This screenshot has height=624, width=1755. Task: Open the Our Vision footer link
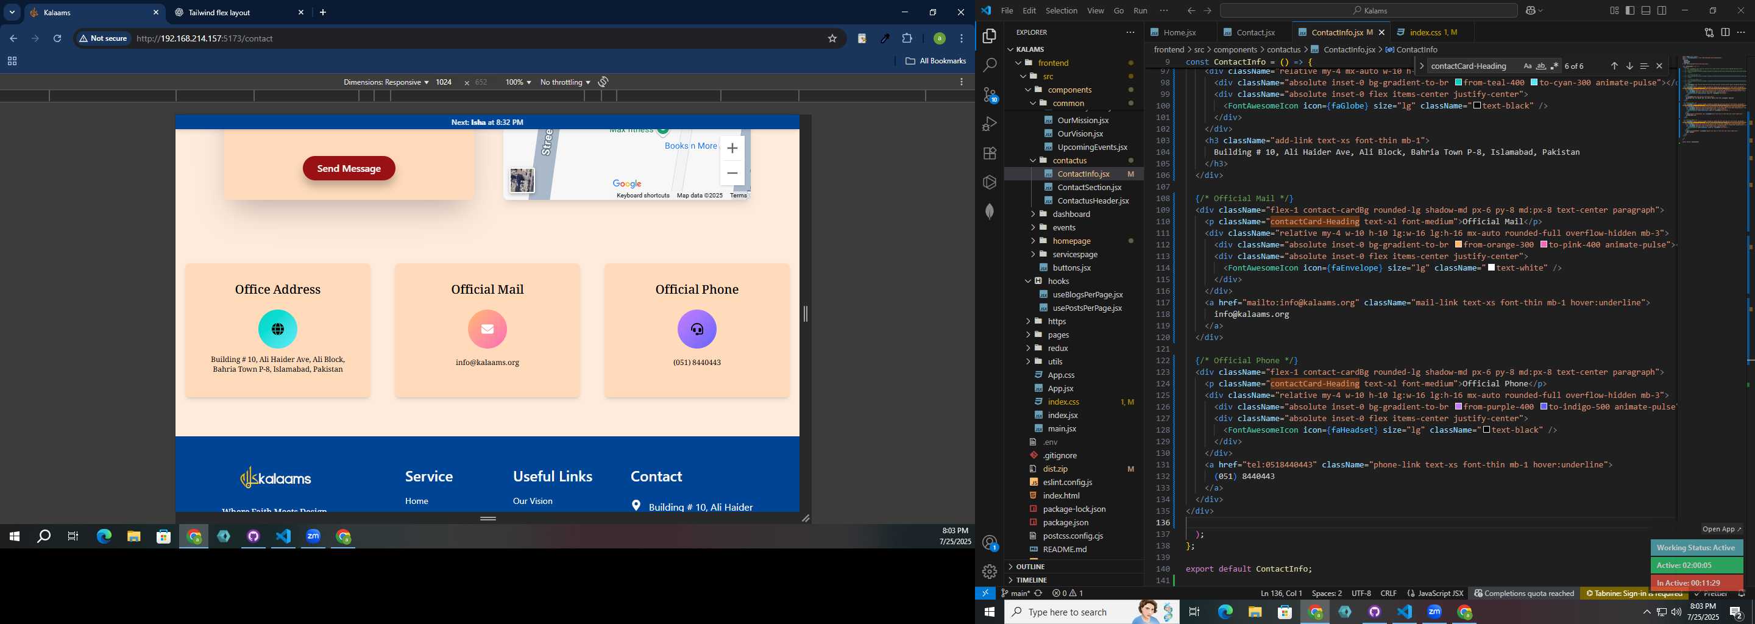[x=533, y=502]
